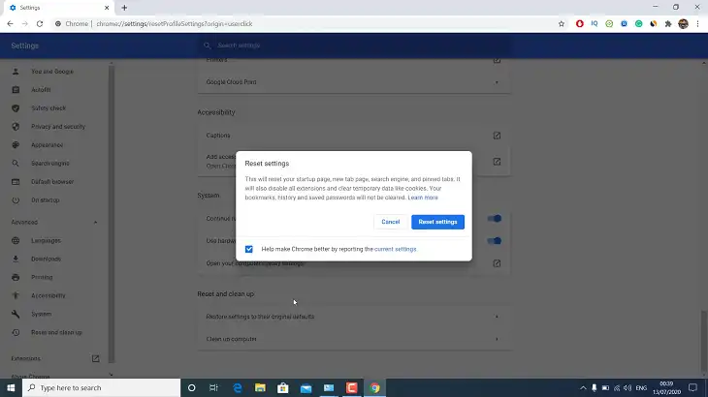The width and height of the screenshot is (708, 397).
Task: Expand Clean up computer row
Action: pos(354,339)
